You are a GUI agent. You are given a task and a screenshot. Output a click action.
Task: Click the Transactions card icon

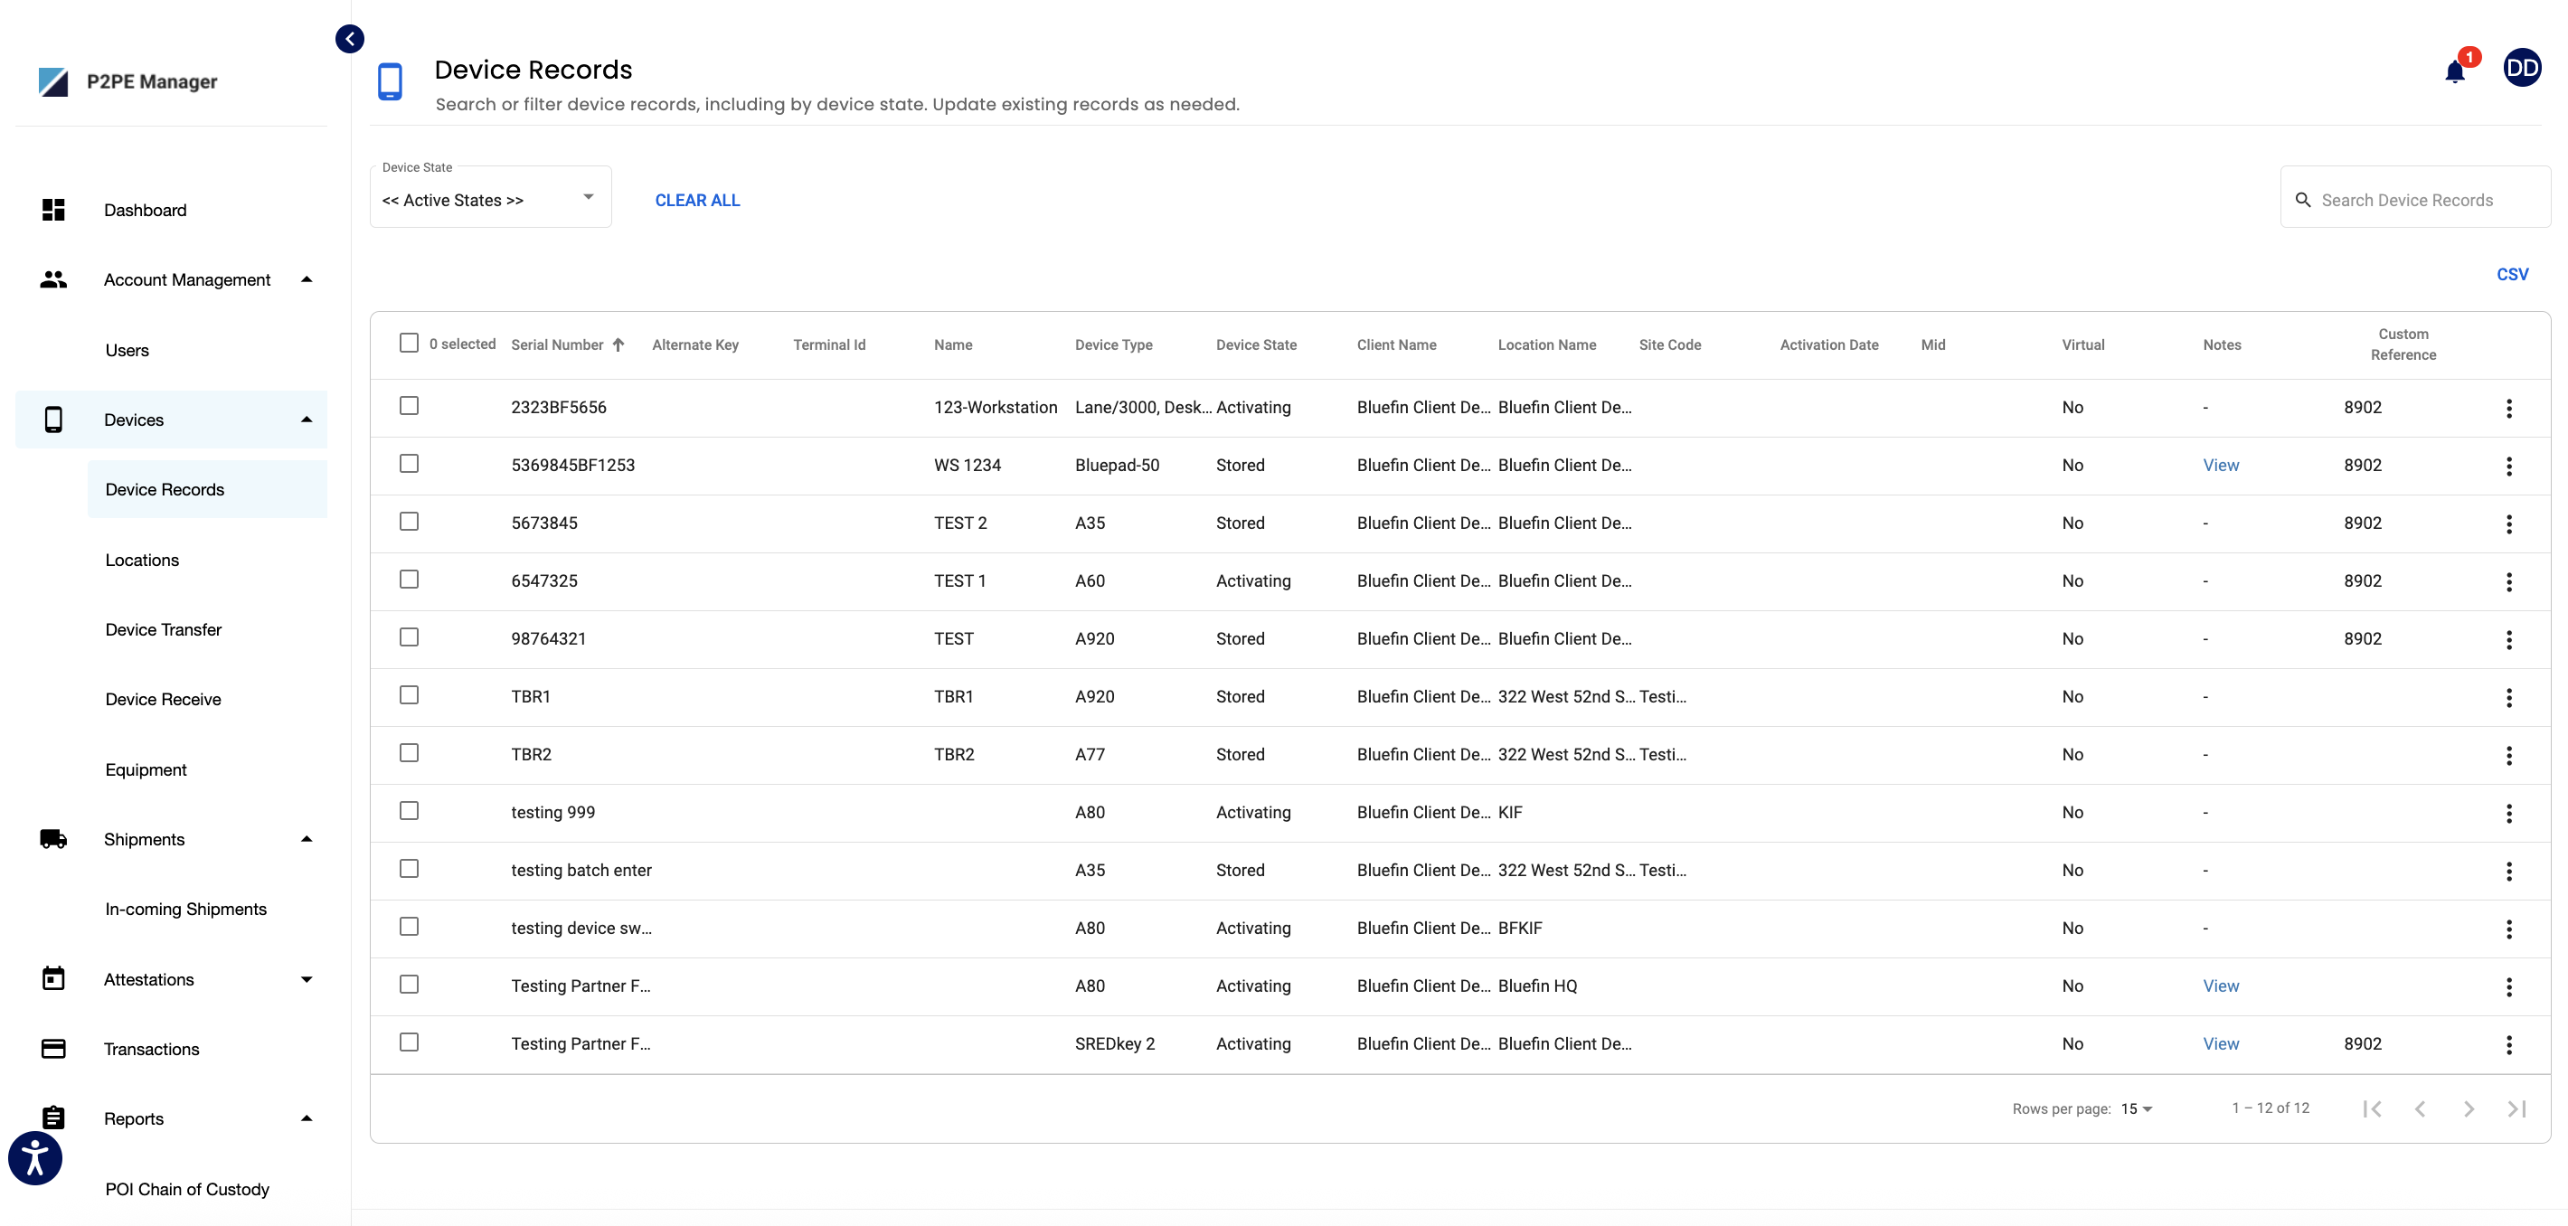pos(54,1049)
